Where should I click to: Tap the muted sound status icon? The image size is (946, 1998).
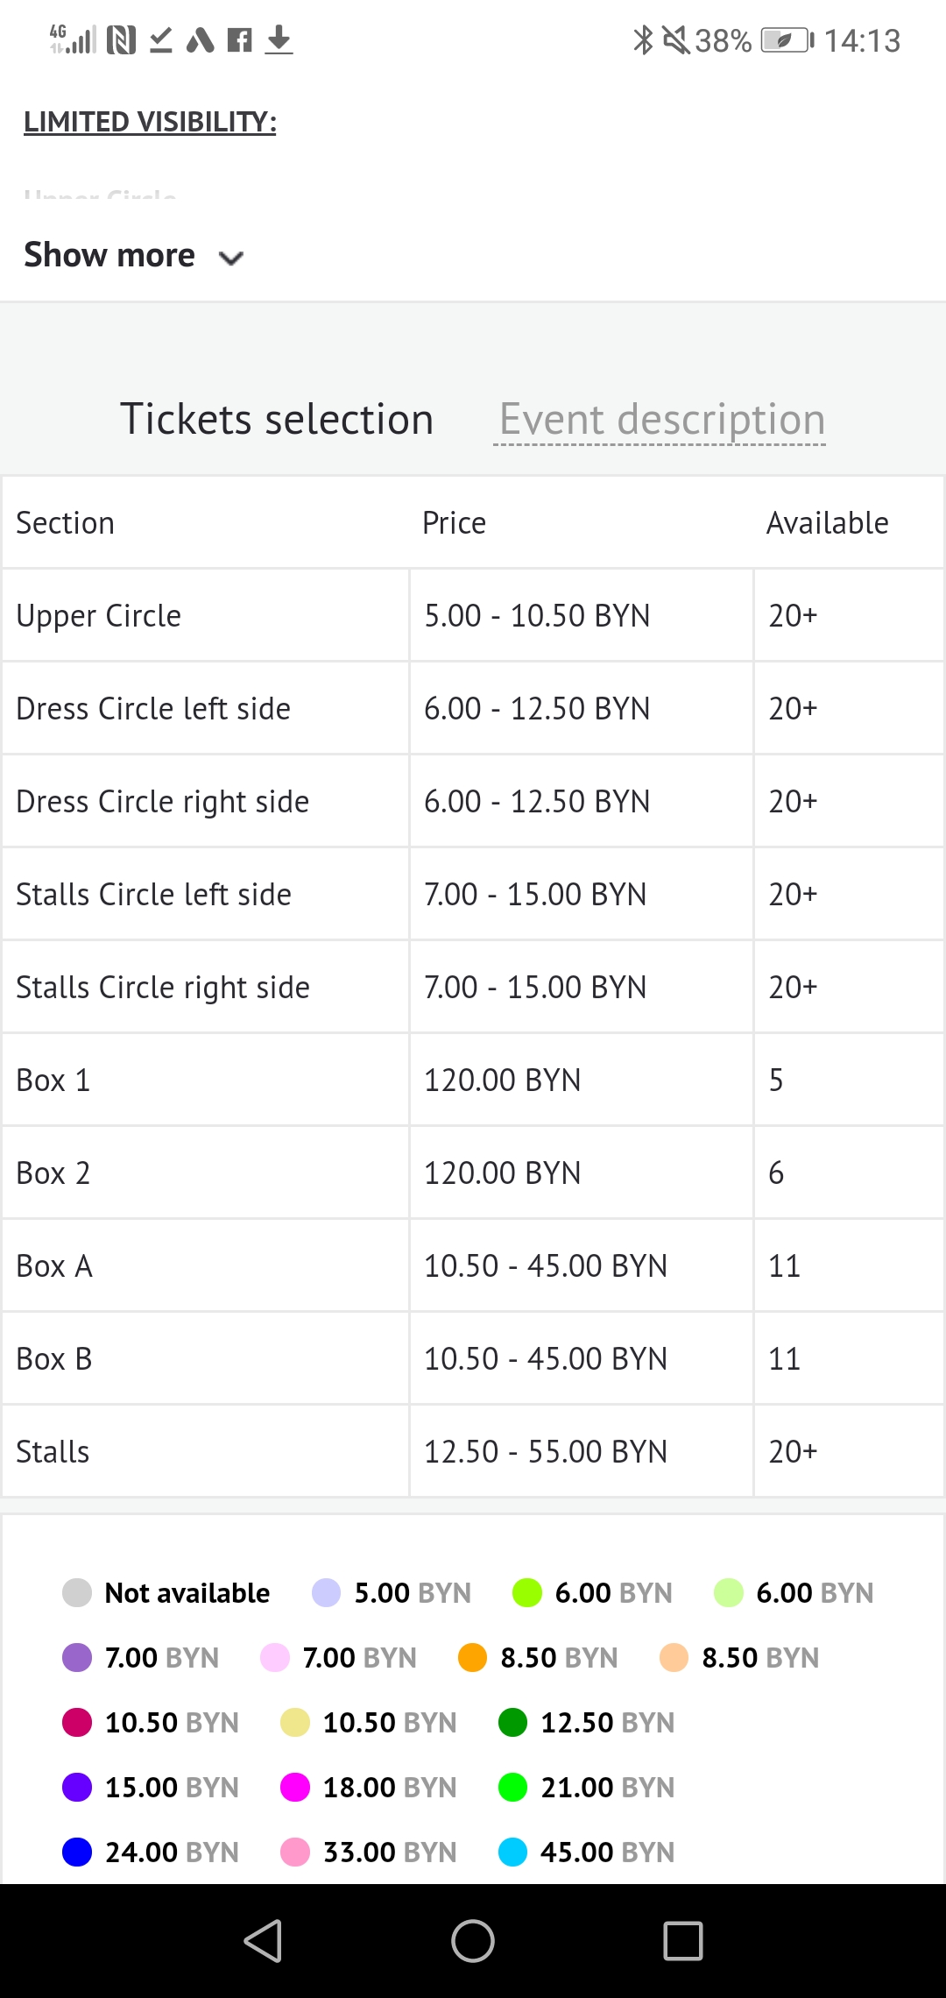[x=675, y=40]
